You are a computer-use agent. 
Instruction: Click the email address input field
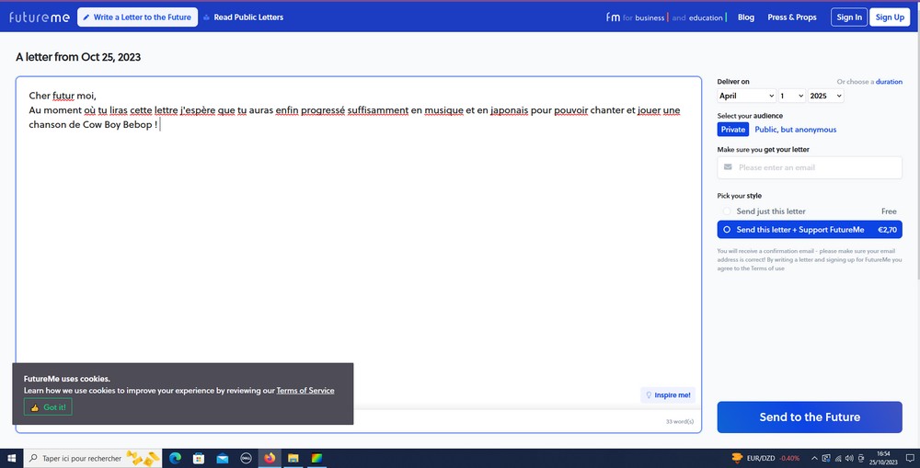tap(814, 167)
